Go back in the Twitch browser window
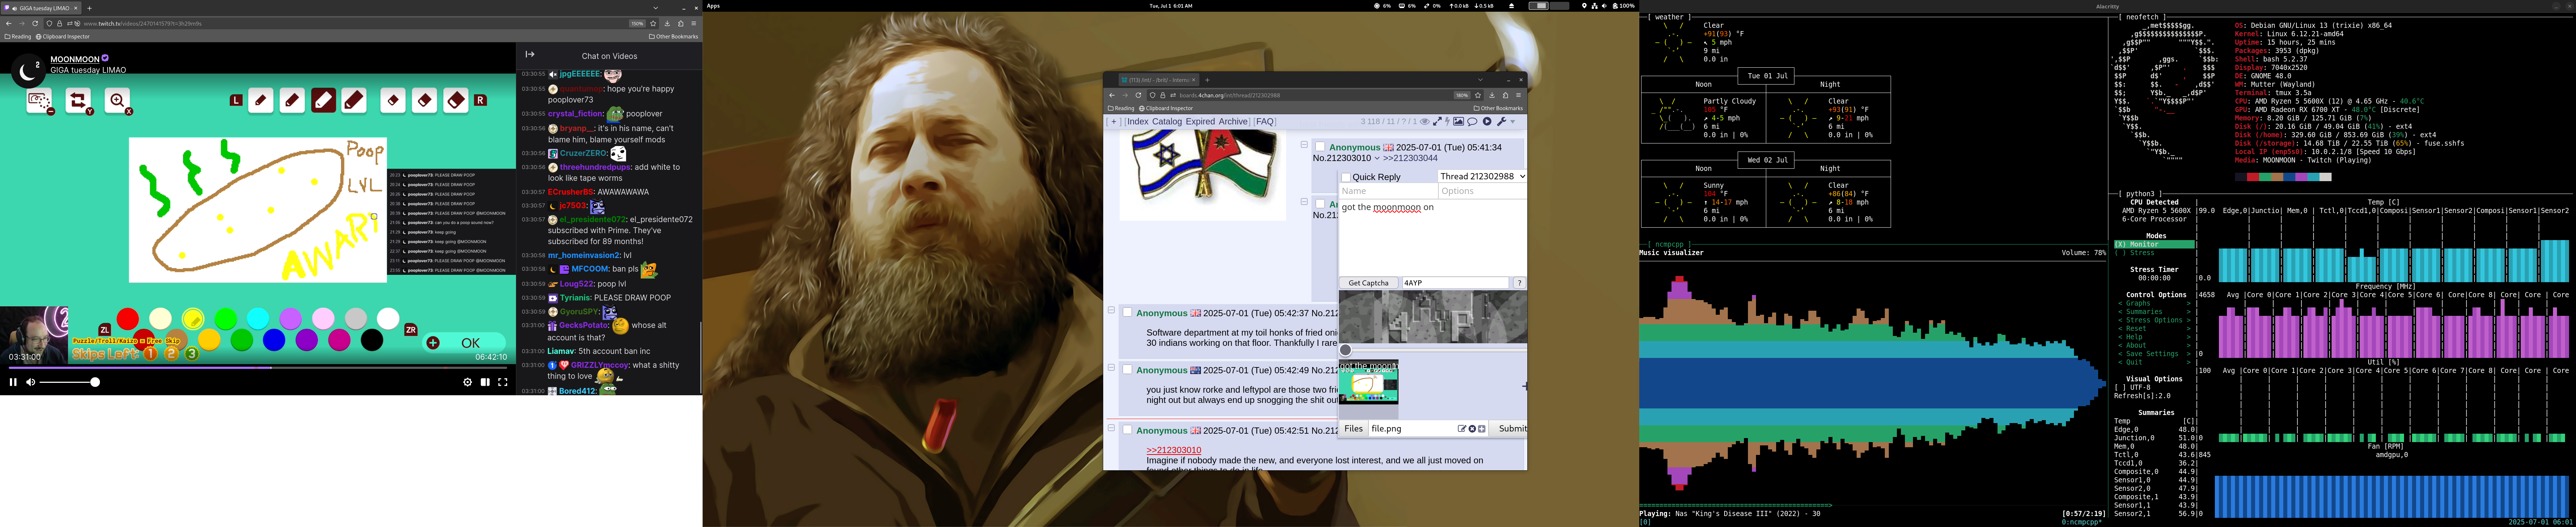 pos(9,23)
